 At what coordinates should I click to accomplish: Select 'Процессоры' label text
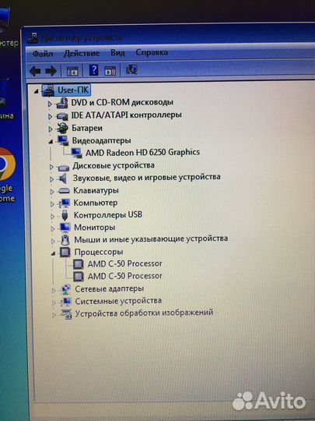point(99,252)
